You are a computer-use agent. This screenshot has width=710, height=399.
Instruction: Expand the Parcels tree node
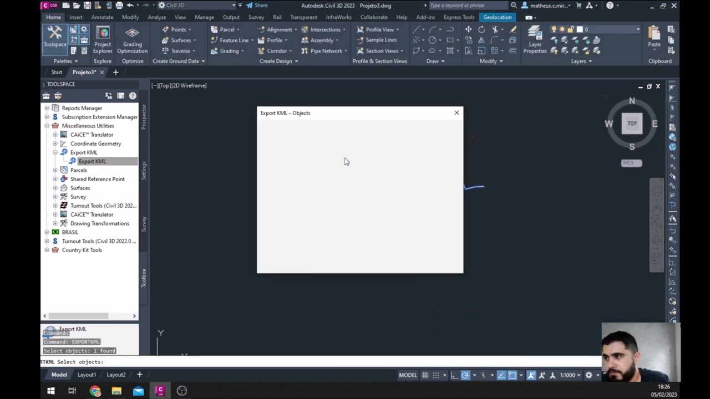tap(55, 170)
